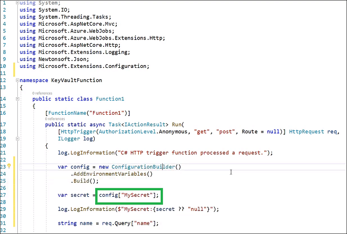Click the 'Microsoft.Extensions.Configuration' namespace on line 10
347x234 pixels.
click(93, 66)
